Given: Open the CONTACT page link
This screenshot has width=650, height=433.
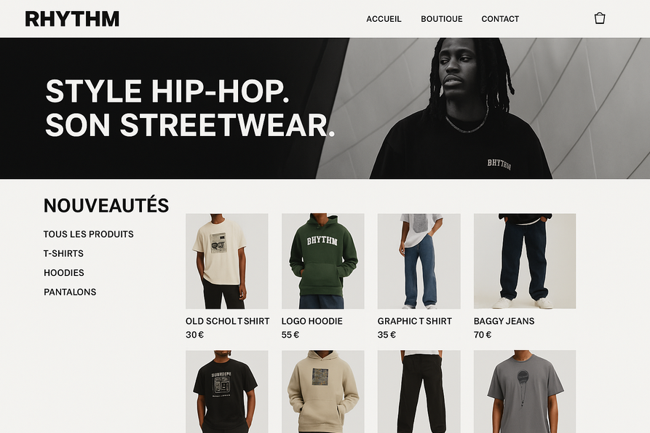Looking at the screenshot, I should (x=500, y=19).
